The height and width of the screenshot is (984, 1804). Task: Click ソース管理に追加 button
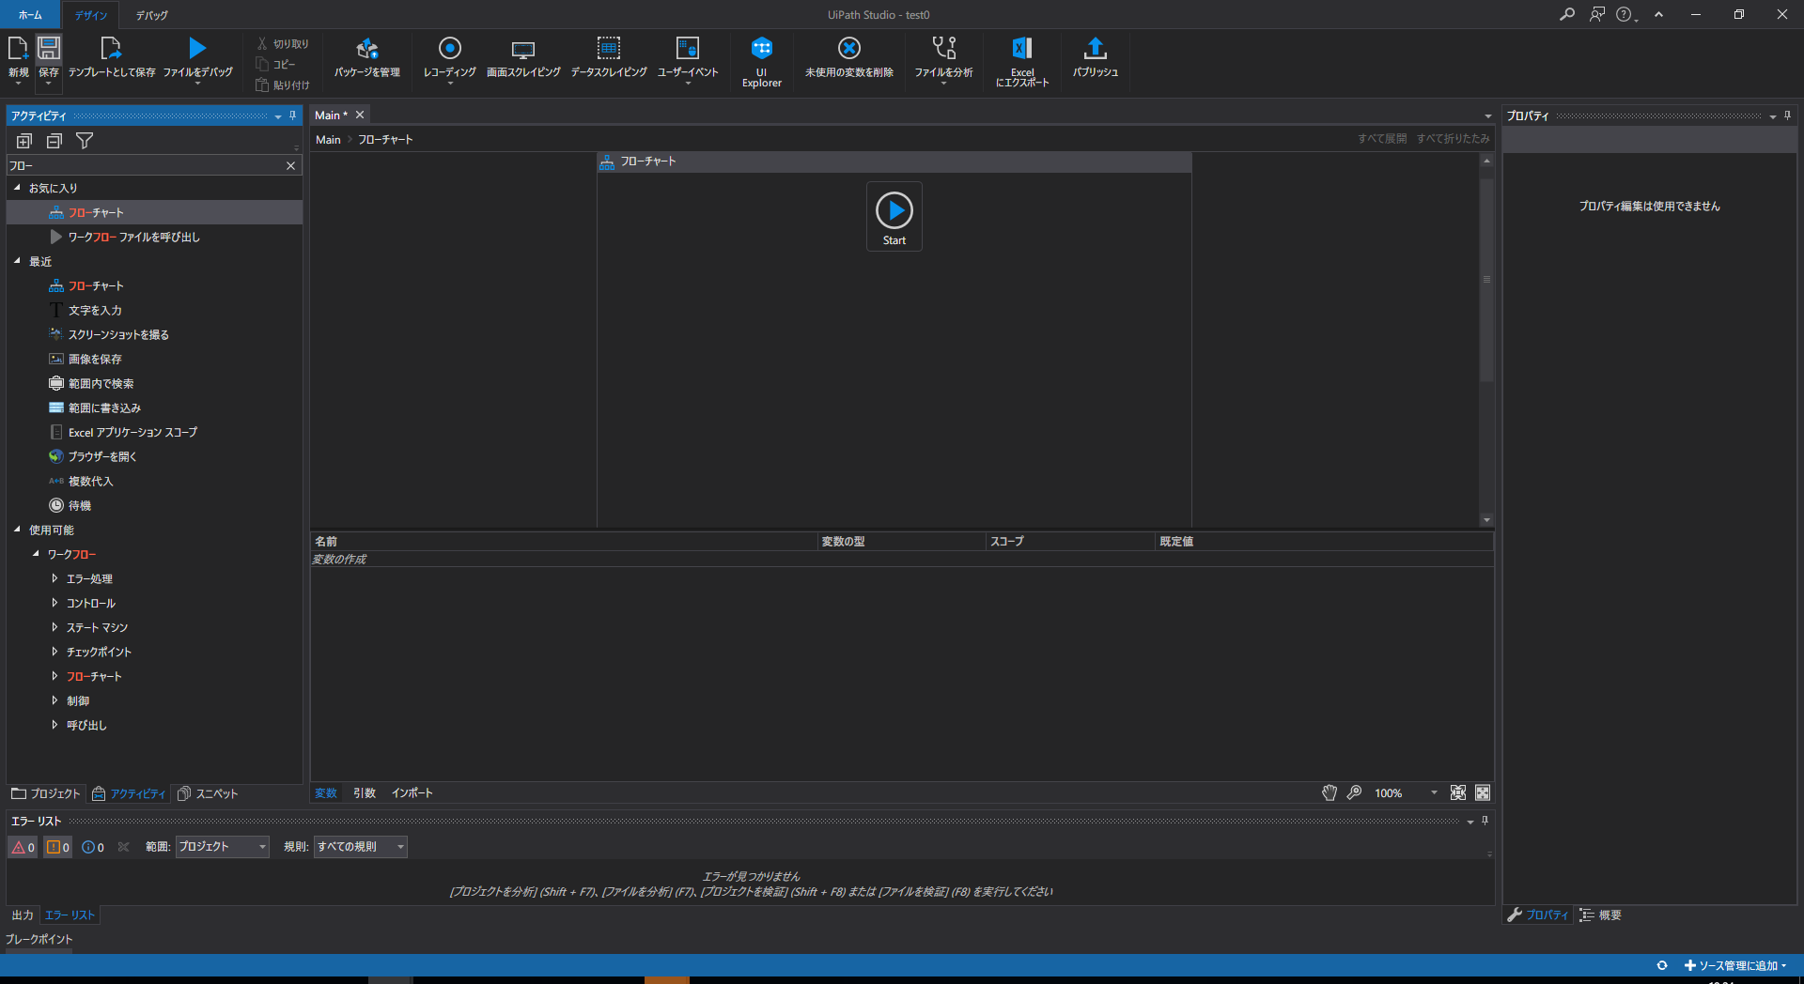tap(1735, 966)
